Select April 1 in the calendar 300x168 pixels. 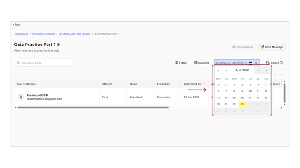click(x=234, y=85)
